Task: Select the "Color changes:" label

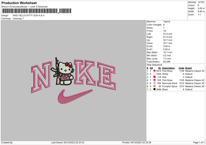Action: click(154, 25)
